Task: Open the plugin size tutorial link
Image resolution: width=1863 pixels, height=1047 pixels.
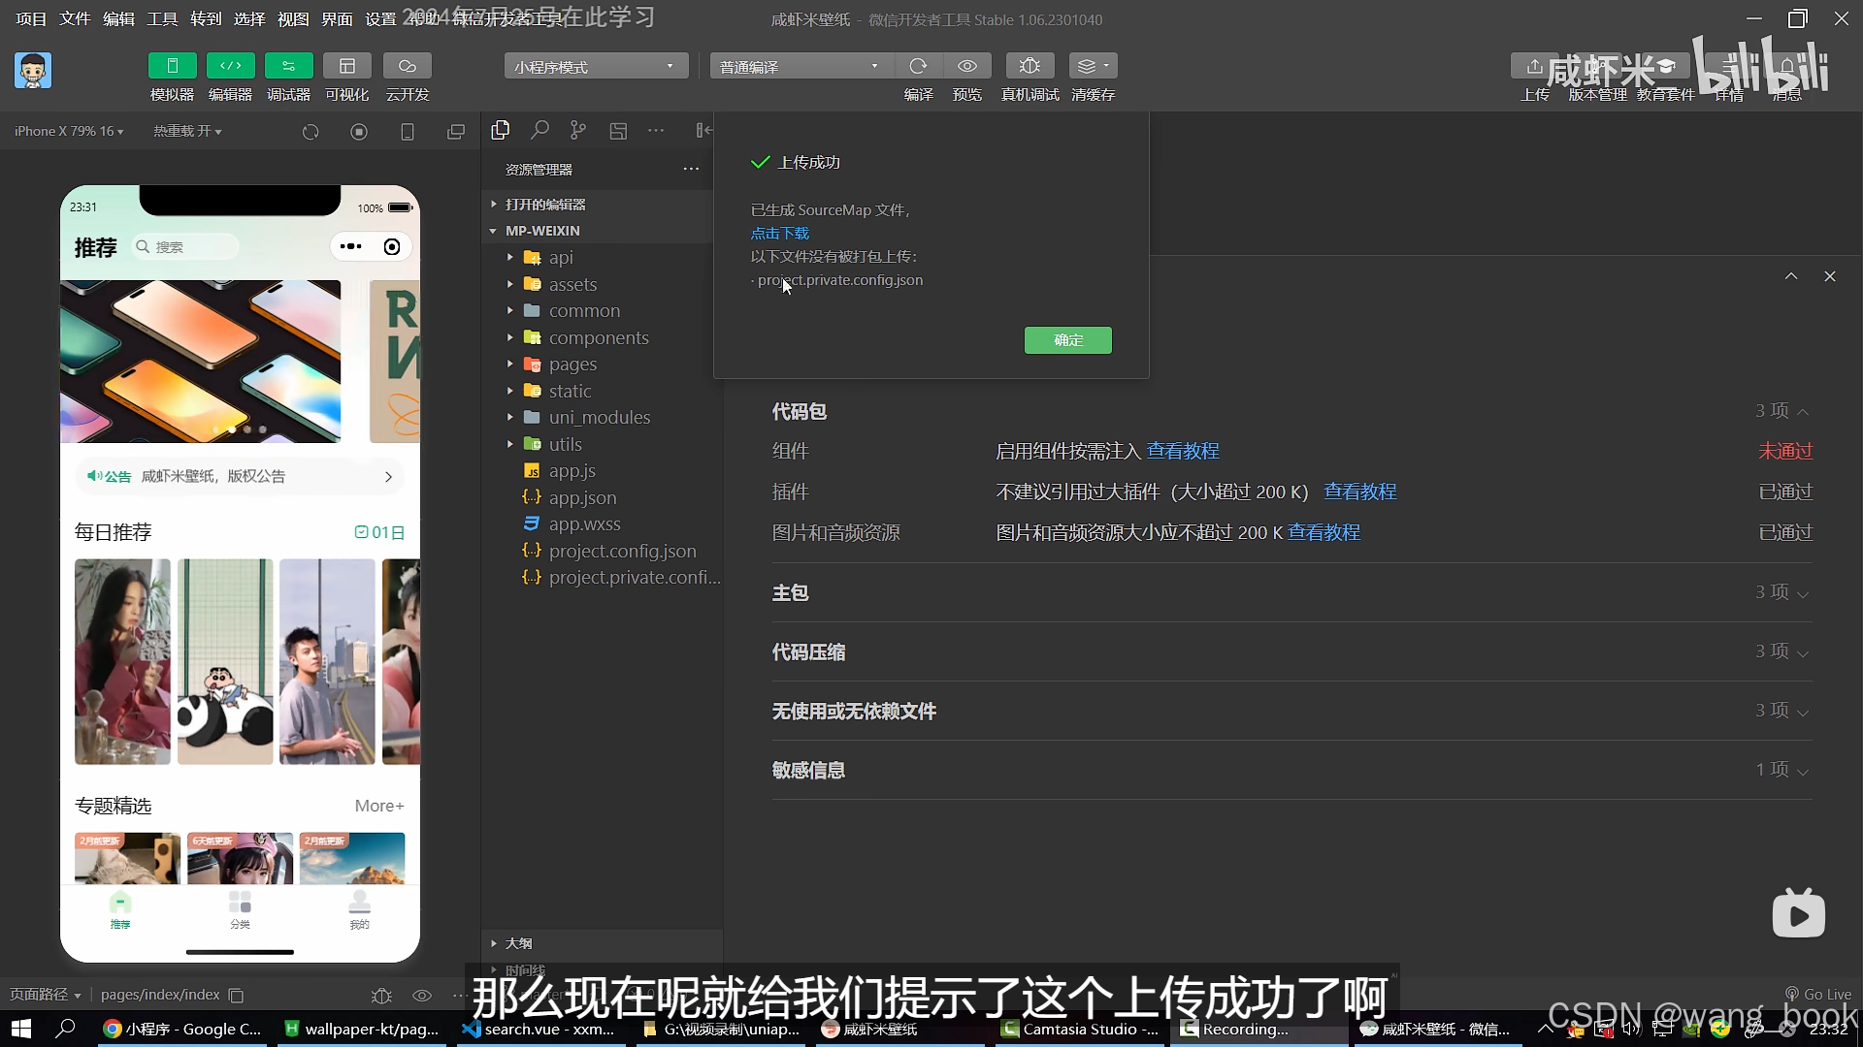Action: (1359, 492)
